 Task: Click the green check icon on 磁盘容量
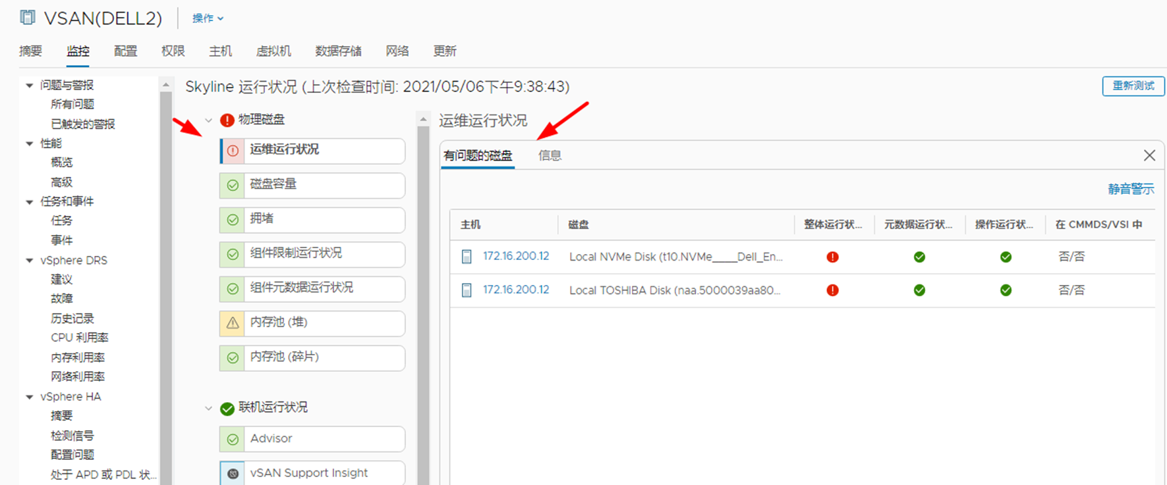coord(233,186)
